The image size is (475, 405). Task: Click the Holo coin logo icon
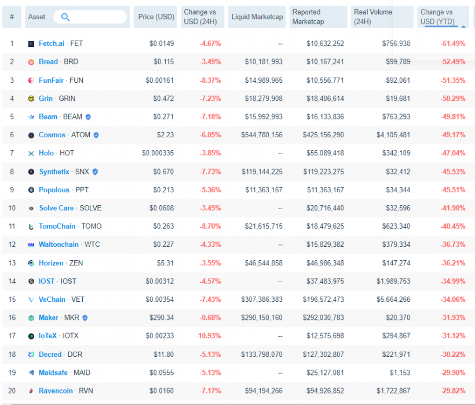pos(31,154)
